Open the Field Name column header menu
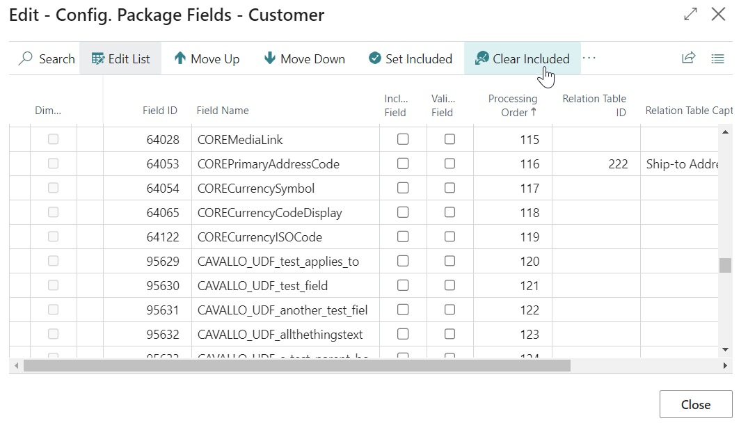 pyautogui.click(x=223, y=110)
